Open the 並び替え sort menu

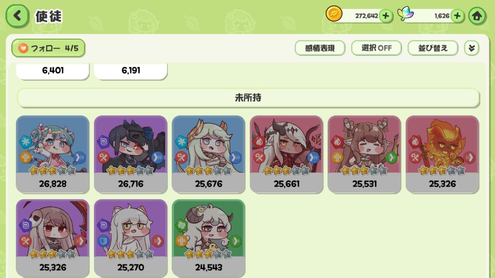point(433,48)
